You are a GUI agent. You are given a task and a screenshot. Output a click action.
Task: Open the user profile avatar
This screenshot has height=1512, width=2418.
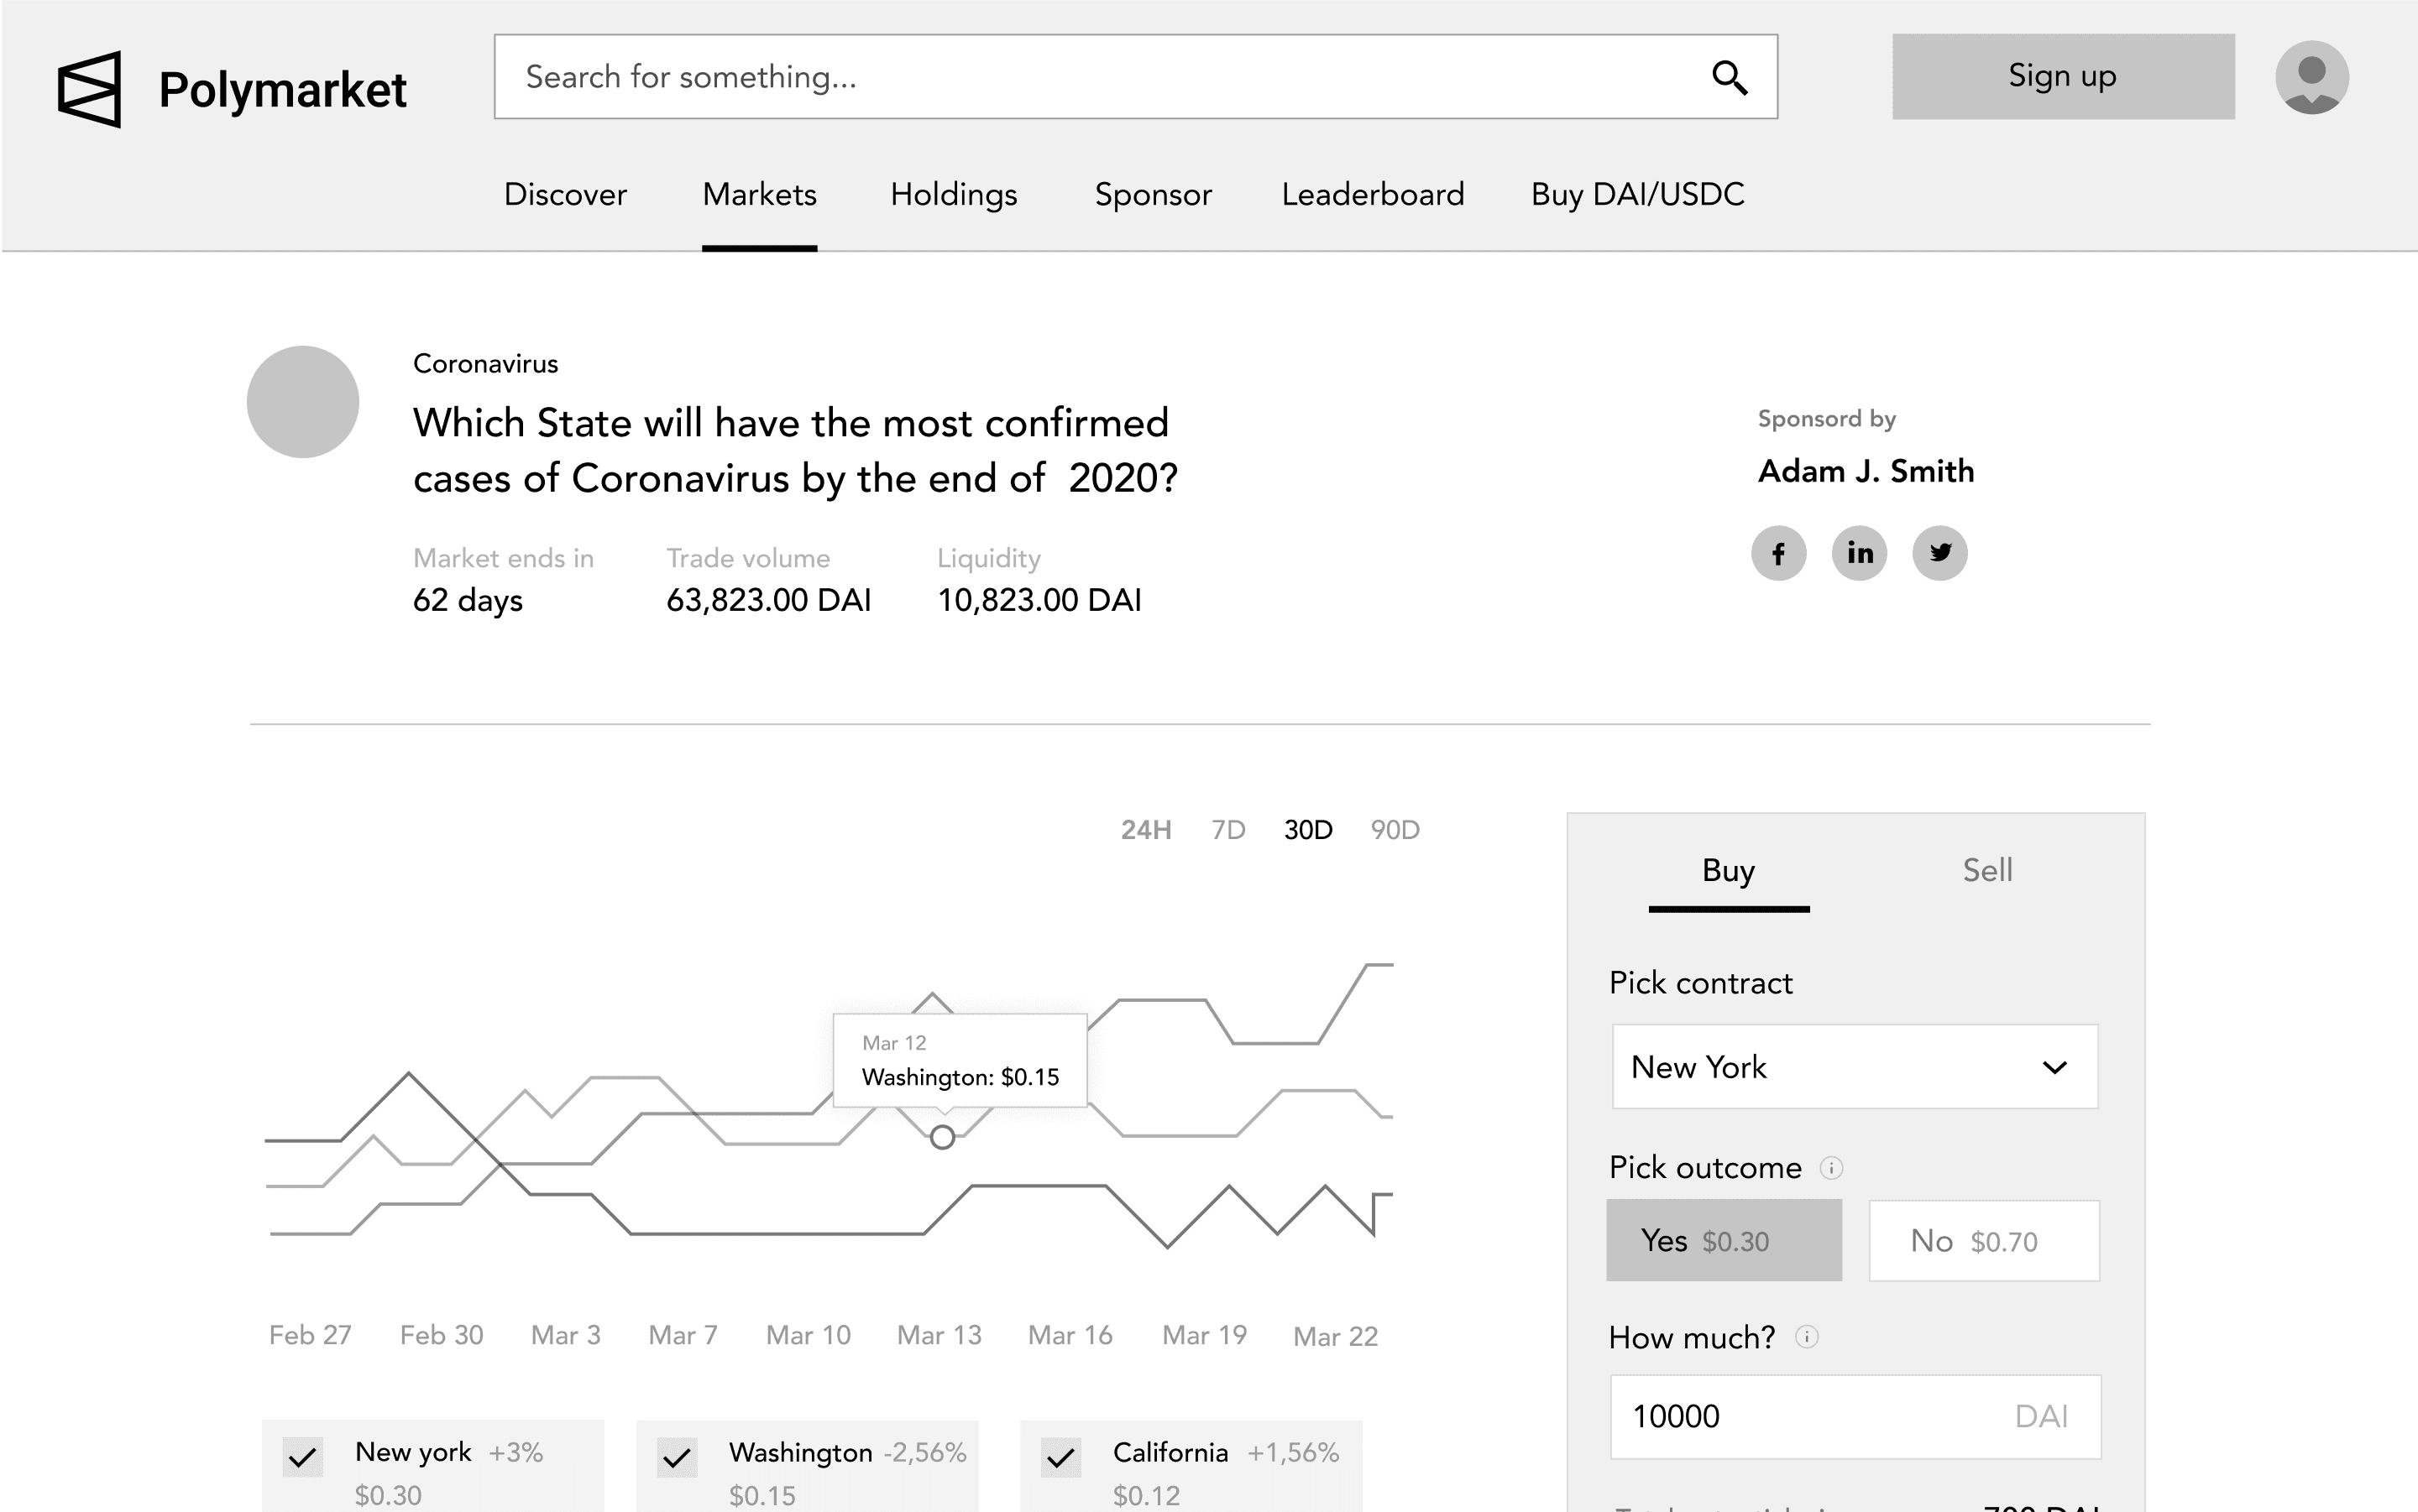coord(2311,77)
